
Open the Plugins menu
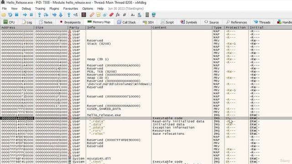pos(54,9)
